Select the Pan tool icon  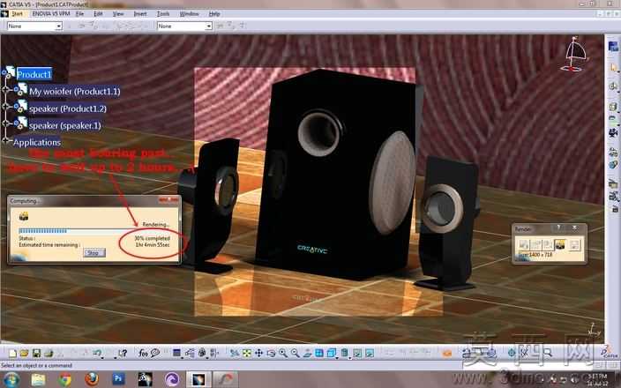click(x=258, y=353)
